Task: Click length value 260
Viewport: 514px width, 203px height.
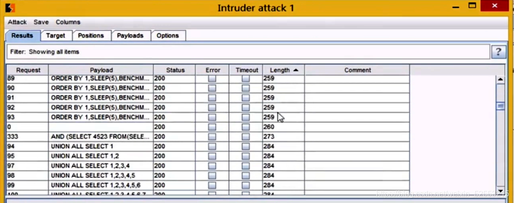Action: [269, 127]
